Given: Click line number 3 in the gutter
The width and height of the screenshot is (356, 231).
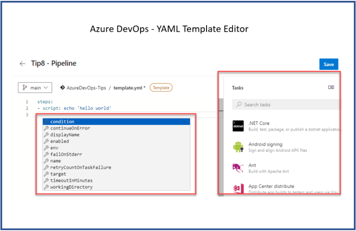Looking at the screenshot, I should [x=27, y=115].
